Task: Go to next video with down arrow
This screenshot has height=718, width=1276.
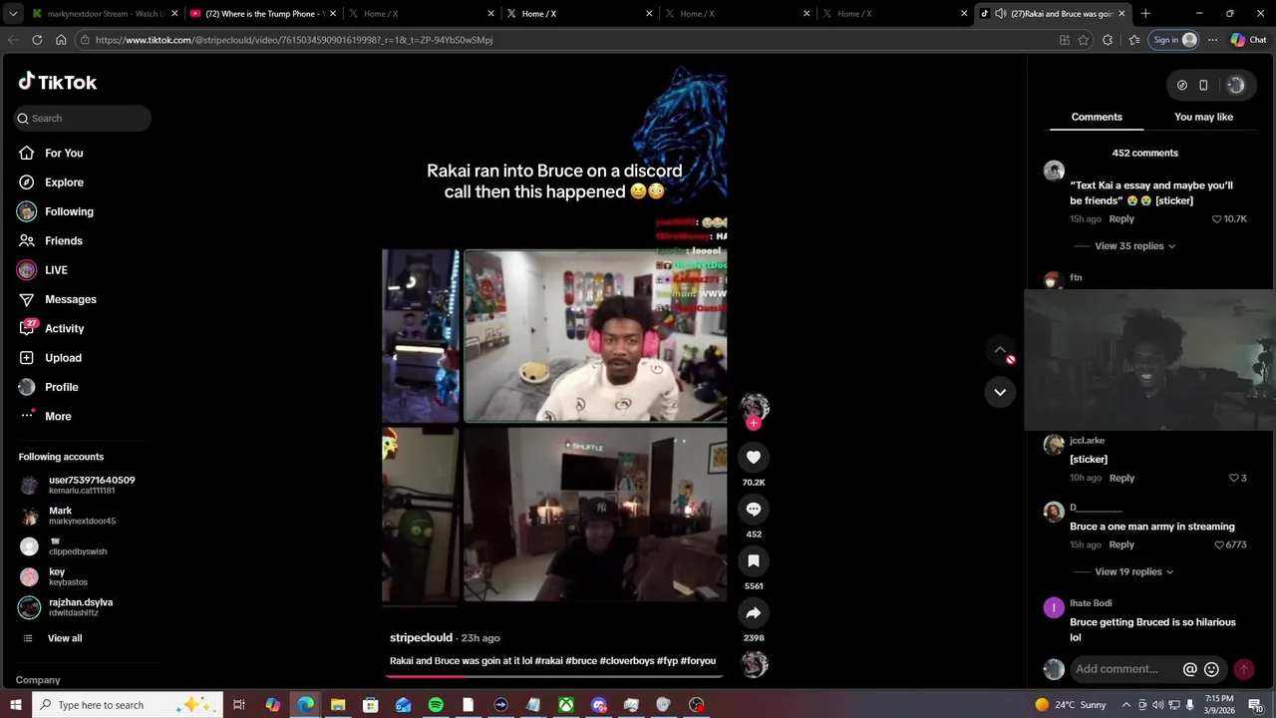Action: (1000, 392)
